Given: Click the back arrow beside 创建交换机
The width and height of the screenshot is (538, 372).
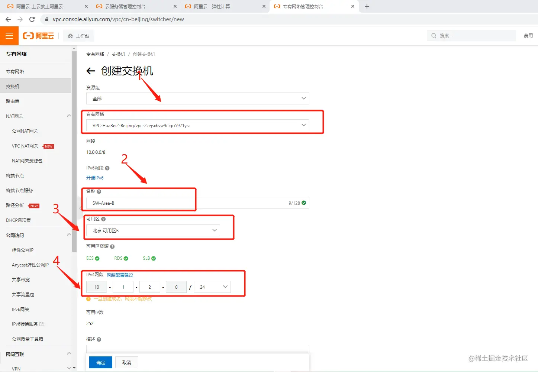Looking at the screenshot, I should (x=91, y=71).
